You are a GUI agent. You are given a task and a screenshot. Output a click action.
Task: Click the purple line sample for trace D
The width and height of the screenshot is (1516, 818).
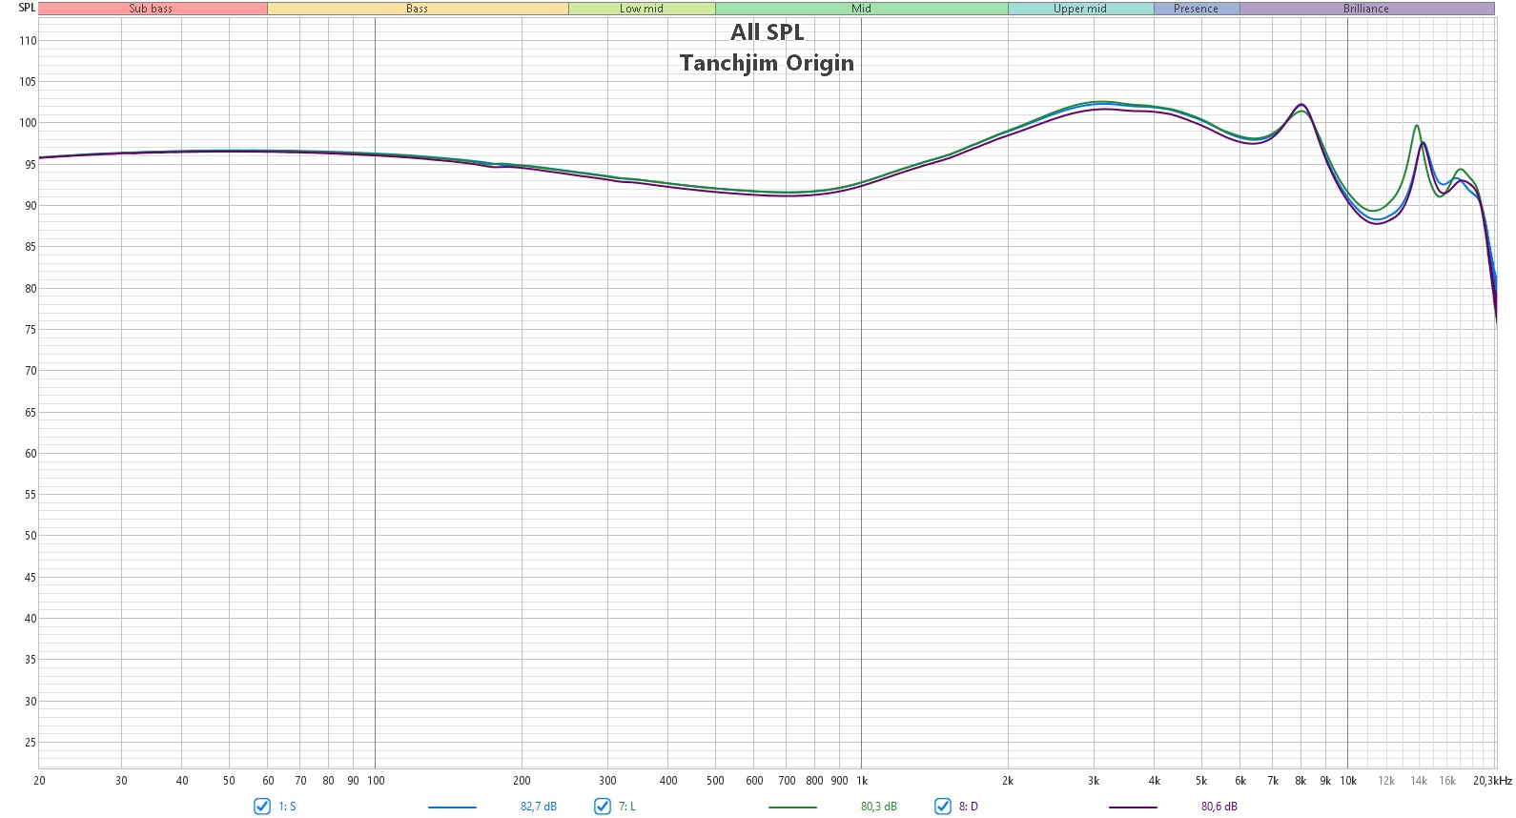(1133, 808)
